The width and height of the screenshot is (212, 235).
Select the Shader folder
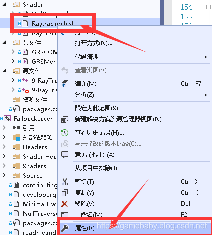(x=33, y=5)
